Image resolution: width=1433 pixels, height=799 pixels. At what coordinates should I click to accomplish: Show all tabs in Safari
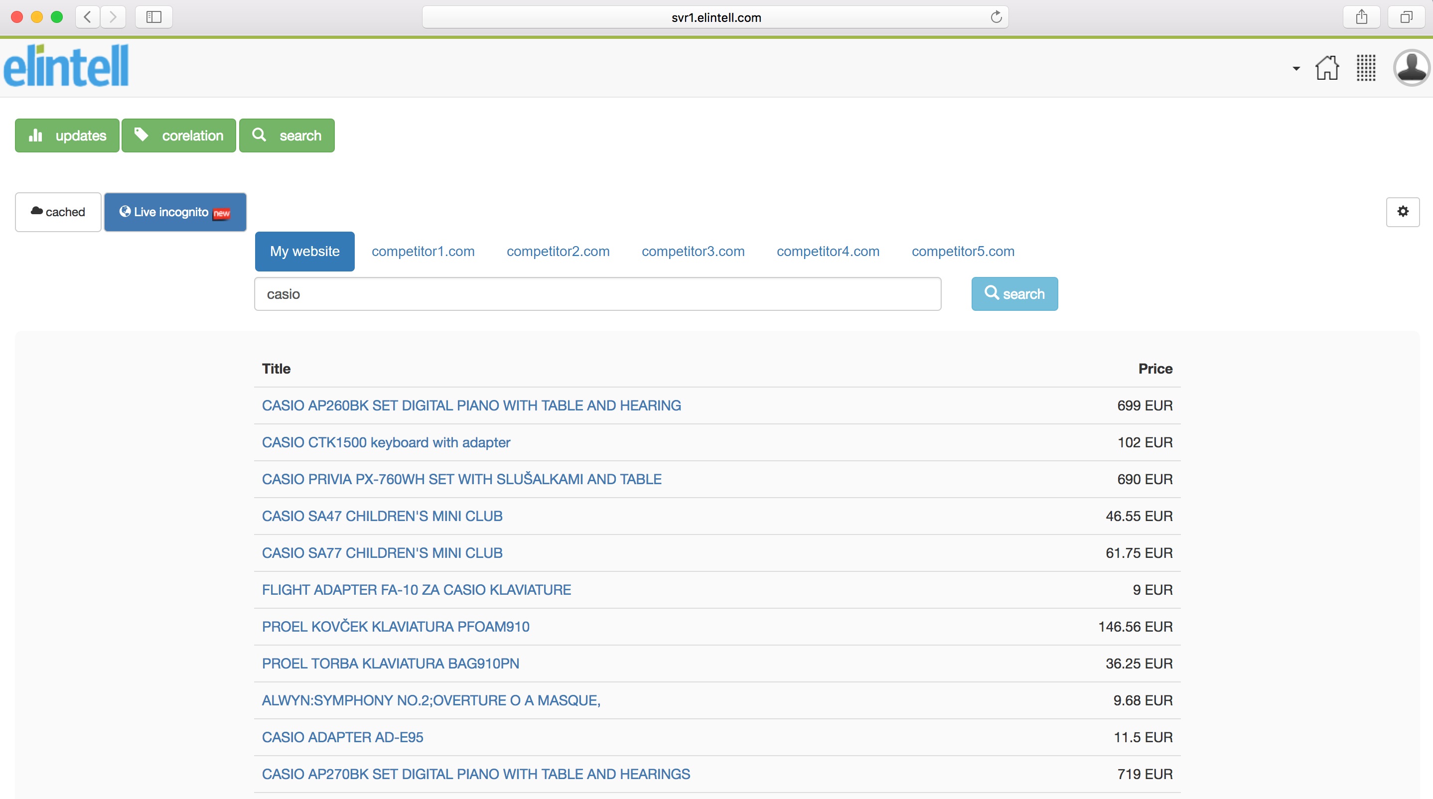tap(1406, 16)
